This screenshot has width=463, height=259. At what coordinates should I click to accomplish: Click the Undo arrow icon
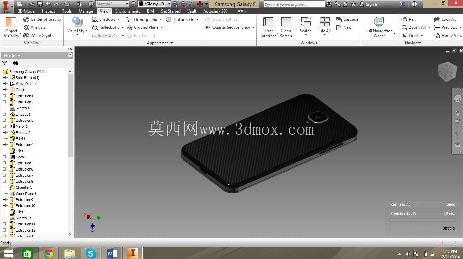pyautogui.click(x=48, y=4)
